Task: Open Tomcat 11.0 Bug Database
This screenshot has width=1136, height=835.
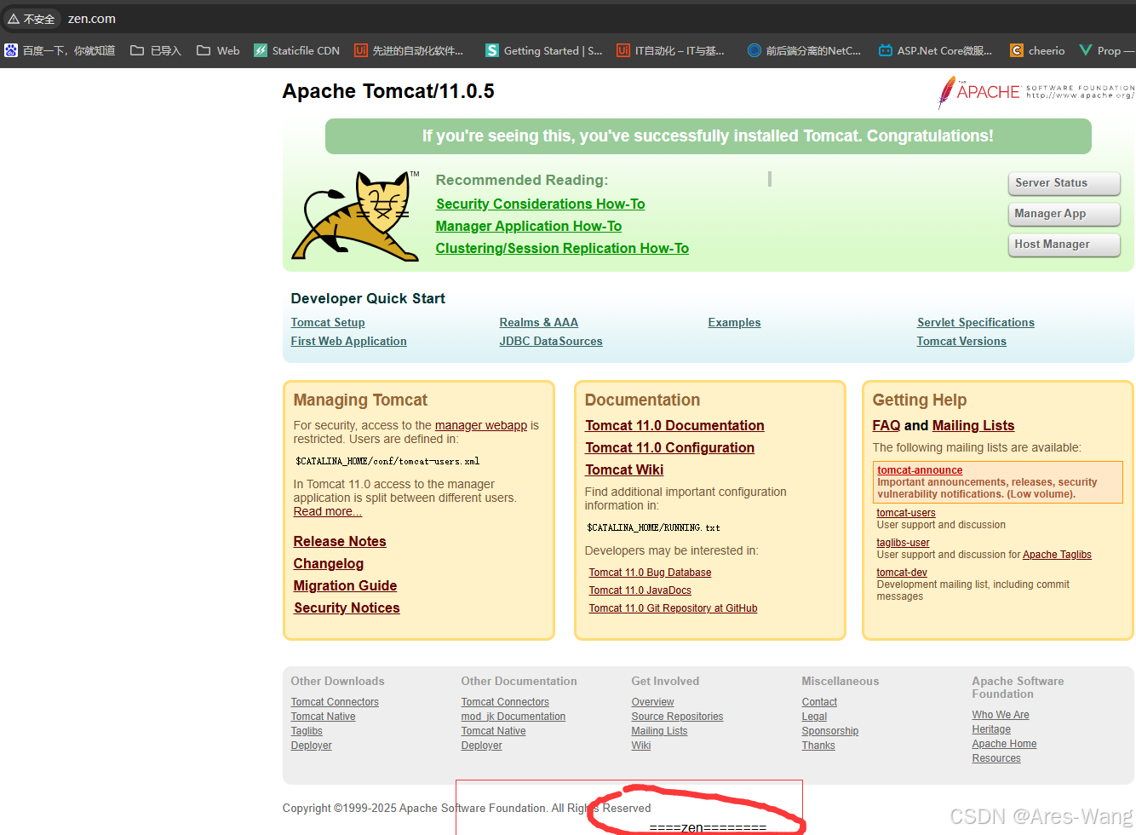Action: [x=650, y=573]
